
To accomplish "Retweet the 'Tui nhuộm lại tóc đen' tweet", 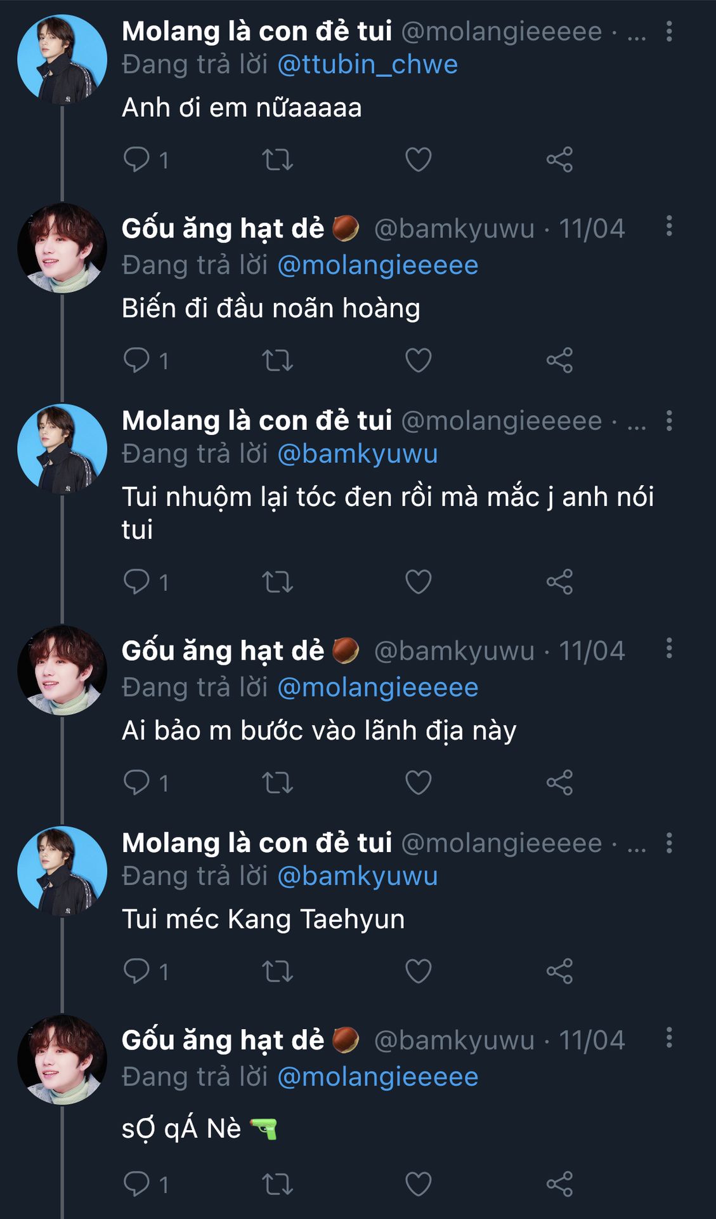I will coord(277,582).
